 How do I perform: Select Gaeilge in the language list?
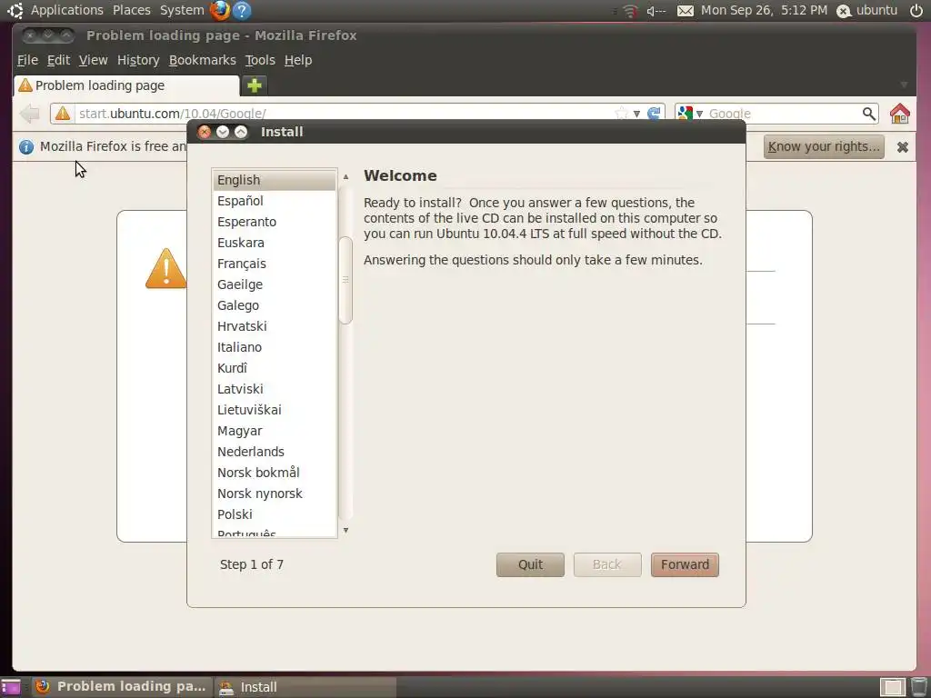tap(275, 284)
